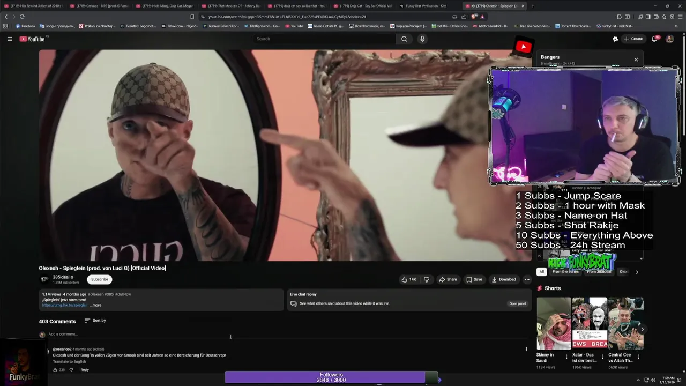Open the 'Xatar - Das ist der best' short
This screenshot has width=686, height=386.
coord(589,323)
